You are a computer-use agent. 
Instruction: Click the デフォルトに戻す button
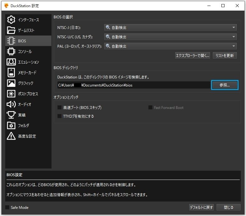(201, 207)
